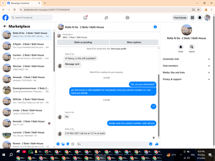This screenshot has width=215, height=161.
Task: Search in conversation magnifier icon
Action: tap(192, 47)
